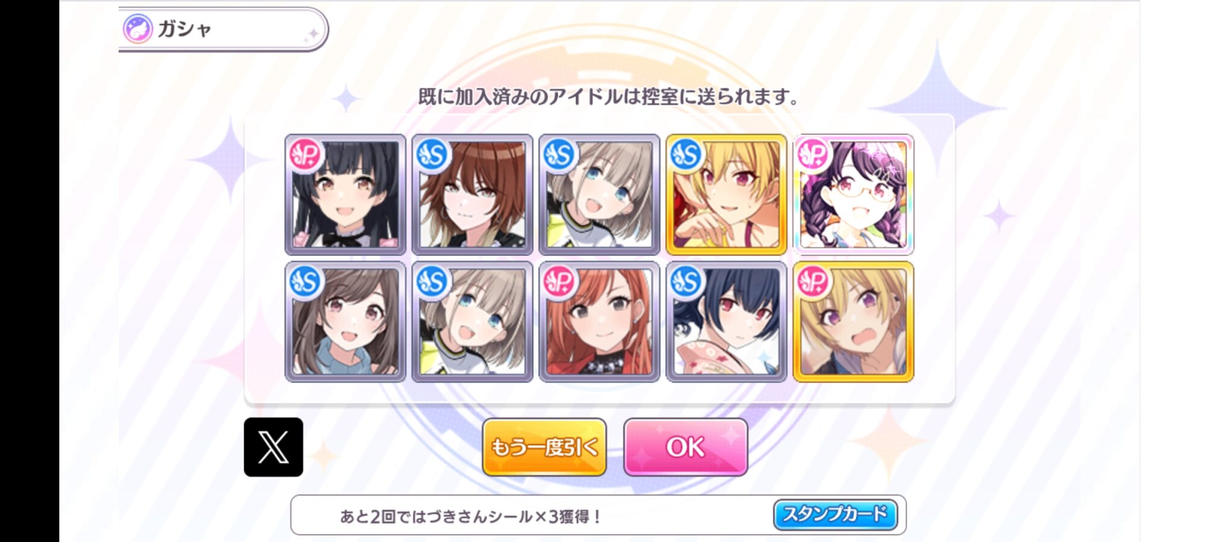Open the dark-blue-haired kimono S card
Screen dimensions: 1206x542
[726, 322]
